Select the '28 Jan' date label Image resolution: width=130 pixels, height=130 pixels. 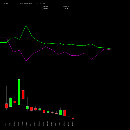pyautogui.click(x=6, y=124)
